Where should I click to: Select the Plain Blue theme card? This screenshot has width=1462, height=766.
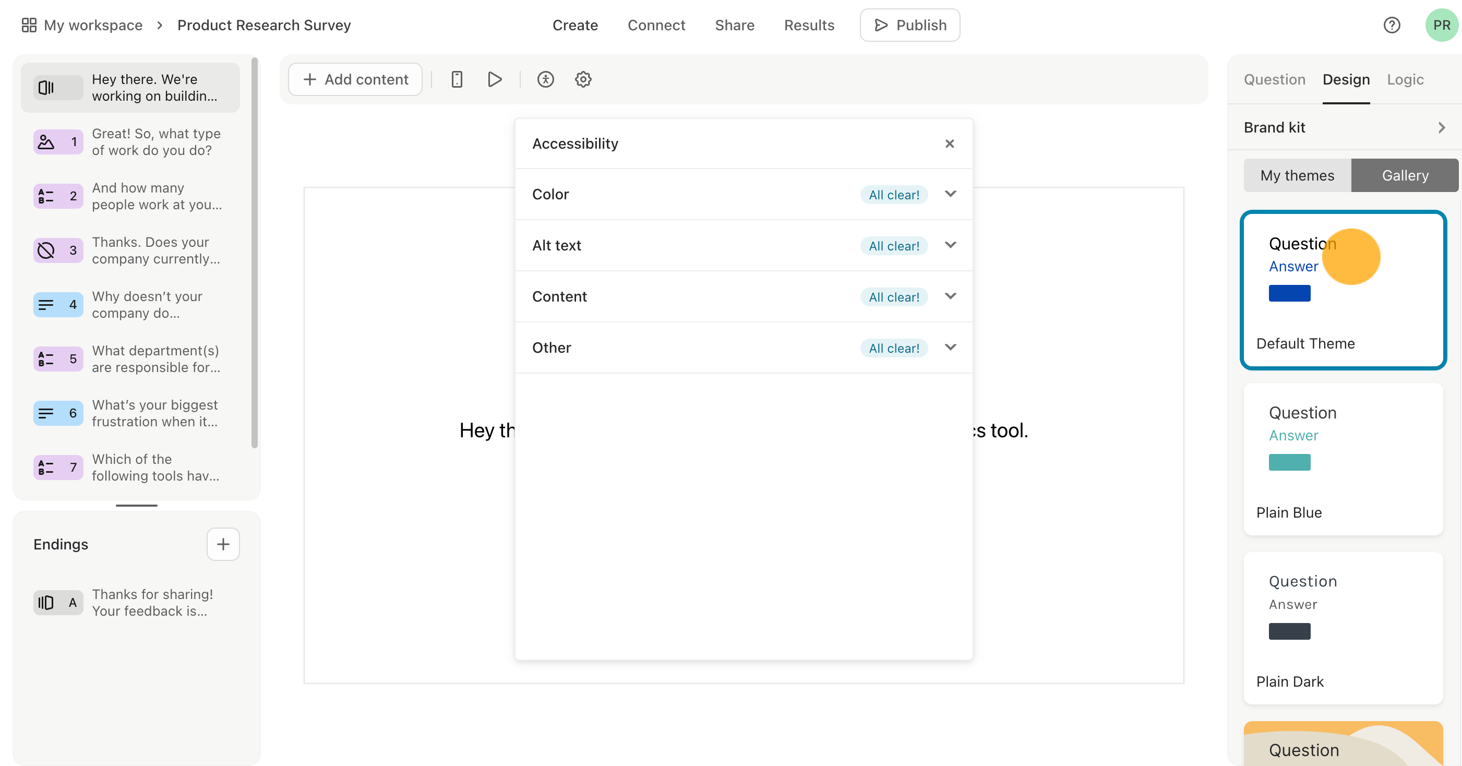click(1343, 460)
